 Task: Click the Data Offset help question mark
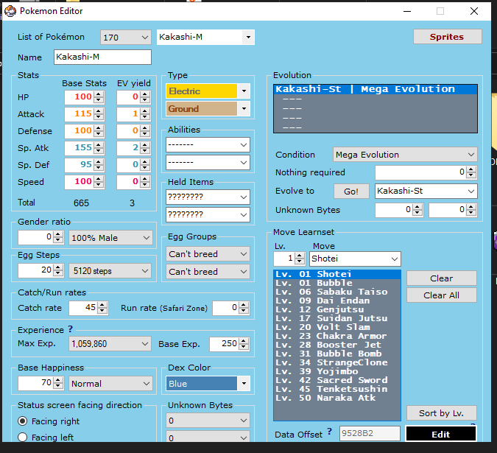(329, 432)
